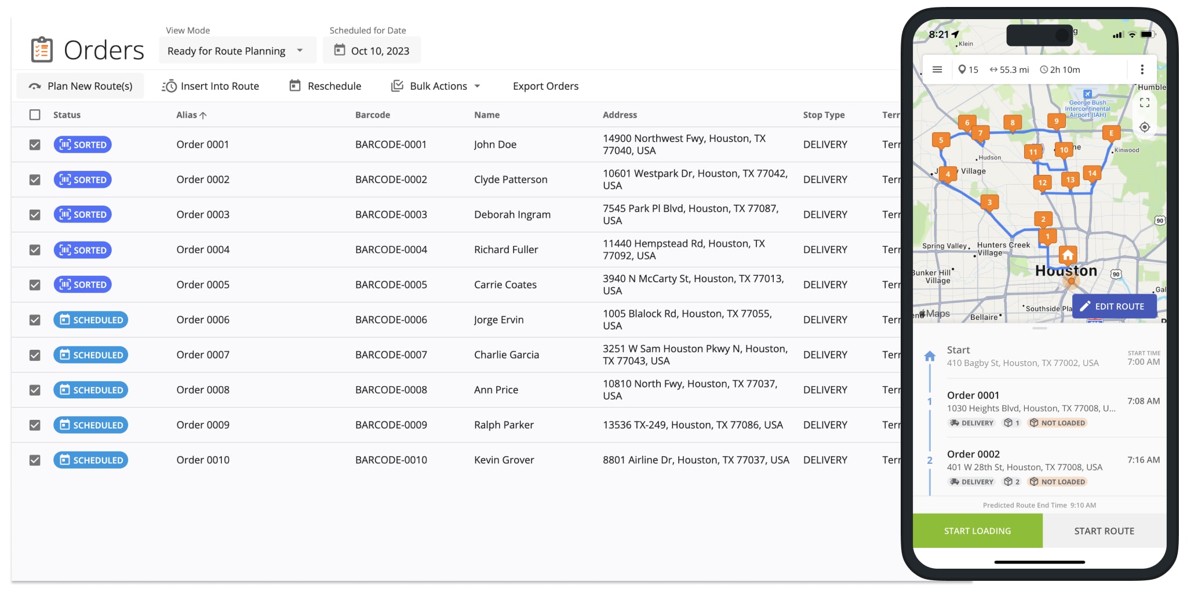
Task: Select map stop marker 9
Action: [x=1056, y=121]
